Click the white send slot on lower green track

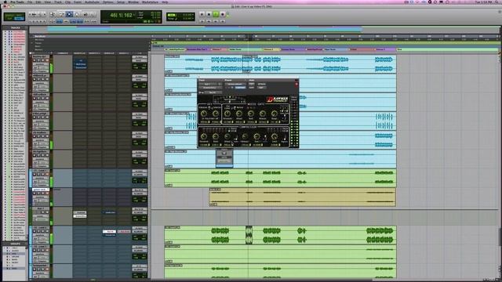tap(110, 232)
